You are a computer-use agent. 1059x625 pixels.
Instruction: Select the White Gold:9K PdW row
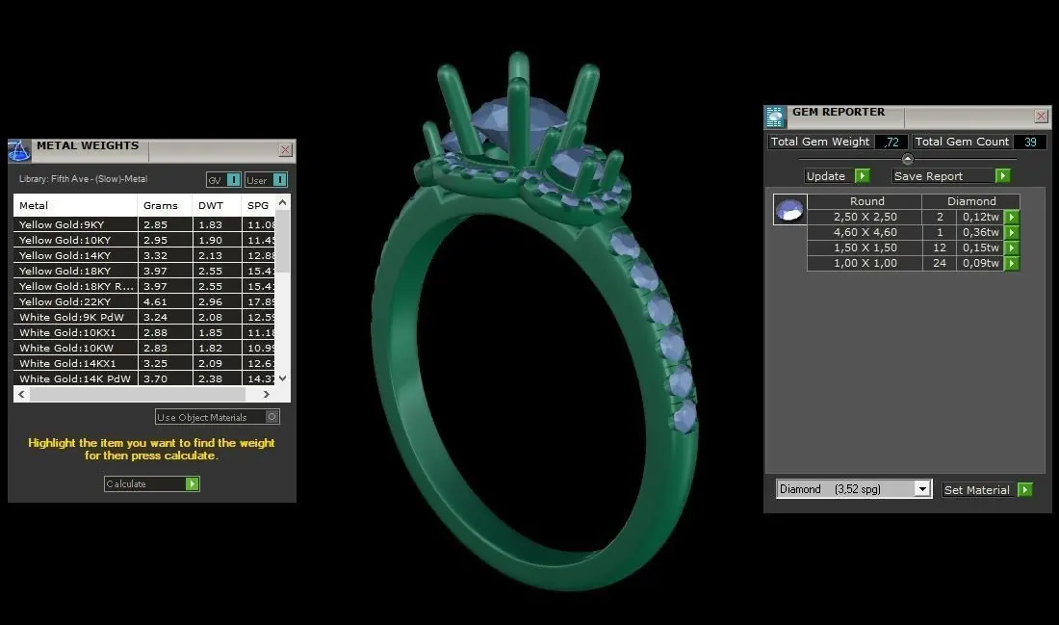click(x=143, y=317)
